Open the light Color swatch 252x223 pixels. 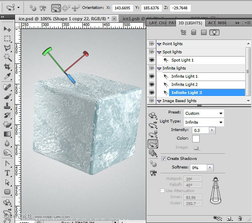click(196, 139)
